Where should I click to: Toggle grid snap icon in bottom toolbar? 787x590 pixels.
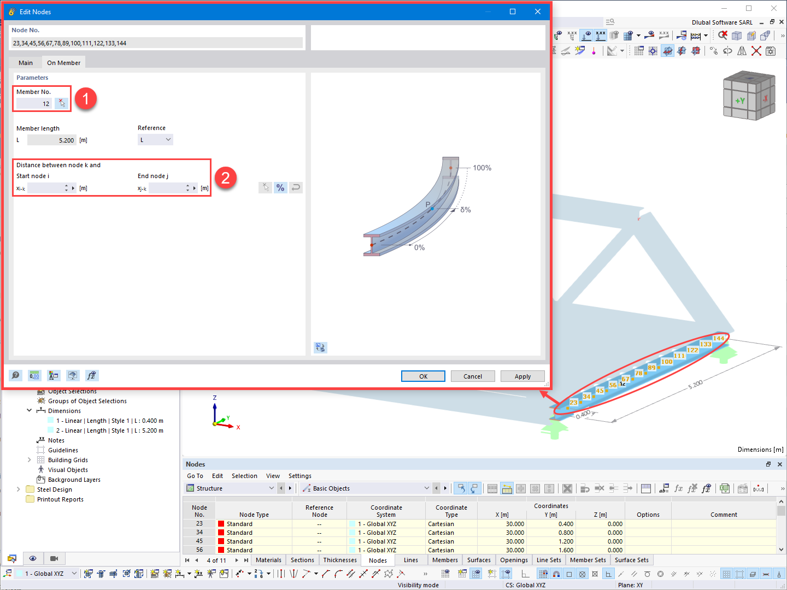pyautogui.click(x=543, y=574)
